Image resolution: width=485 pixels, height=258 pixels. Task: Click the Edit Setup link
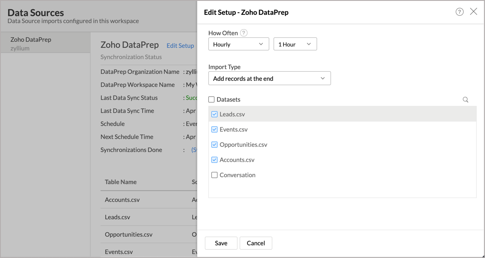click(180, 45)
